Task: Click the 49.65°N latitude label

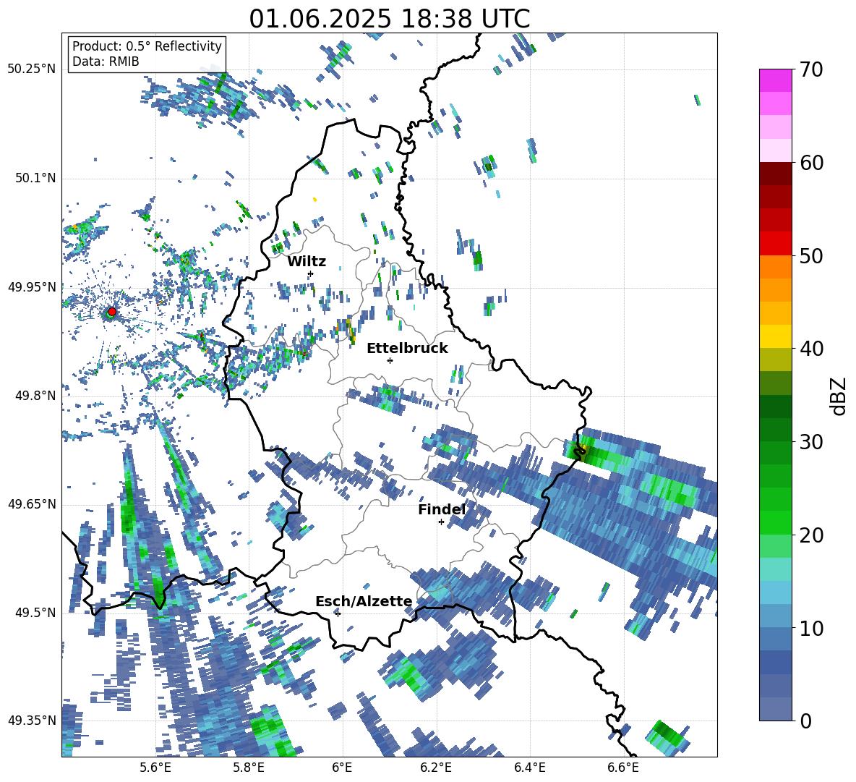Action: point(32,503)
